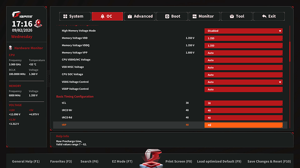Go to the Monitor tab

click(x=204, y=16)
